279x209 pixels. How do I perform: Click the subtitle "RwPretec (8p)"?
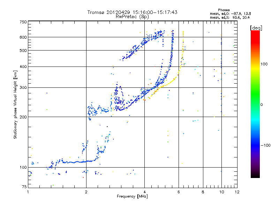tap(132, 17)
